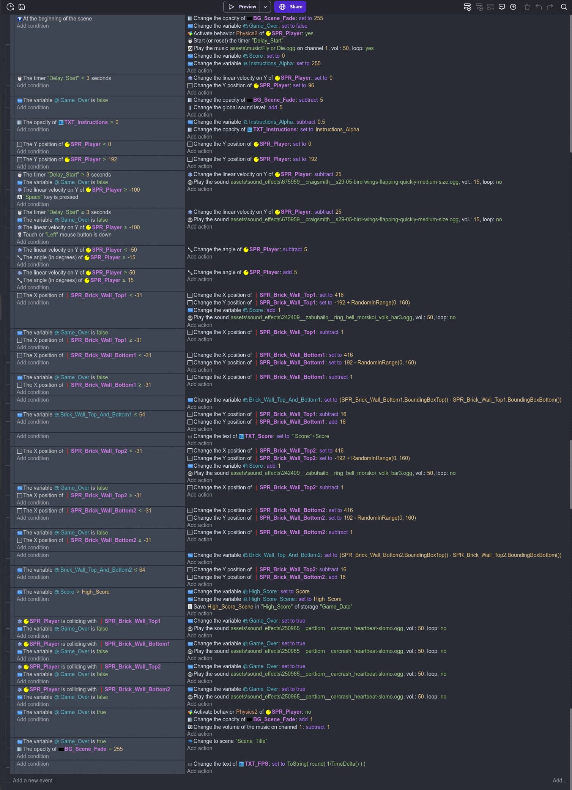Image resolution: width=572 pixels, height=790 pixels.
Task: Click the trash delete icon
Action: 527,7
